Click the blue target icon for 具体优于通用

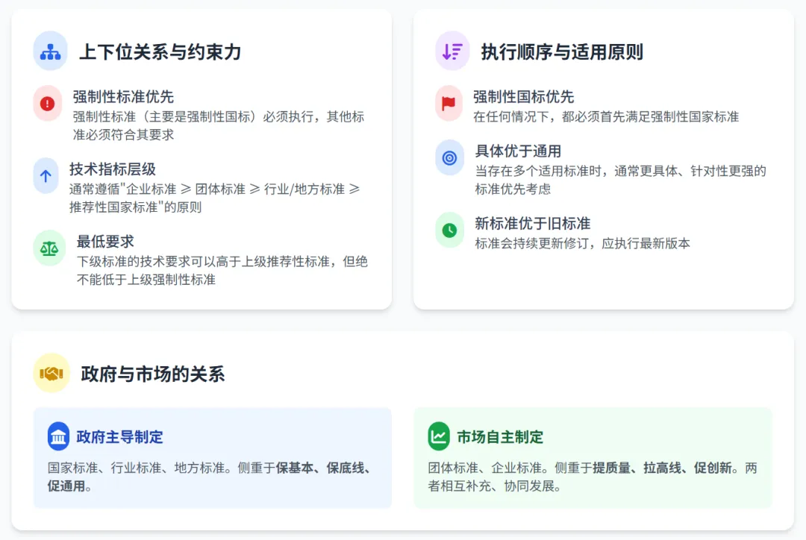[449, 157]
